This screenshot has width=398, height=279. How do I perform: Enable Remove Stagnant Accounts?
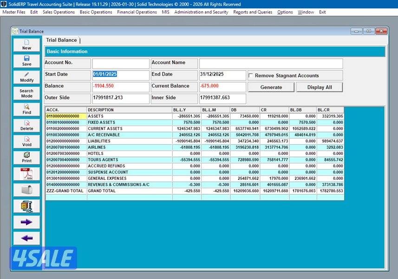click(x=250, y=75)
